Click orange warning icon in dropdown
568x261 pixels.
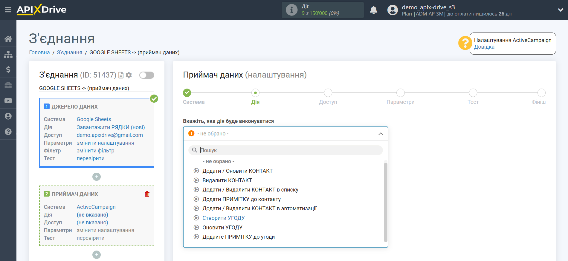point(191,133)
